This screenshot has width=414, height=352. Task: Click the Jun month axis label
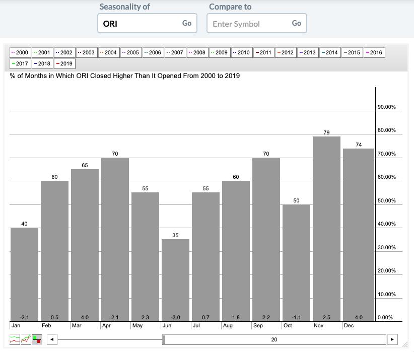167,326
